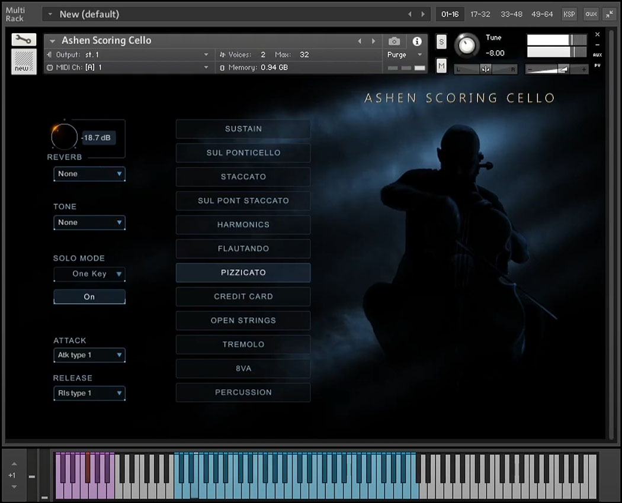622x503 pixels.
Task: Toggle the KSP multi script panel
Action: pos(569,14)
